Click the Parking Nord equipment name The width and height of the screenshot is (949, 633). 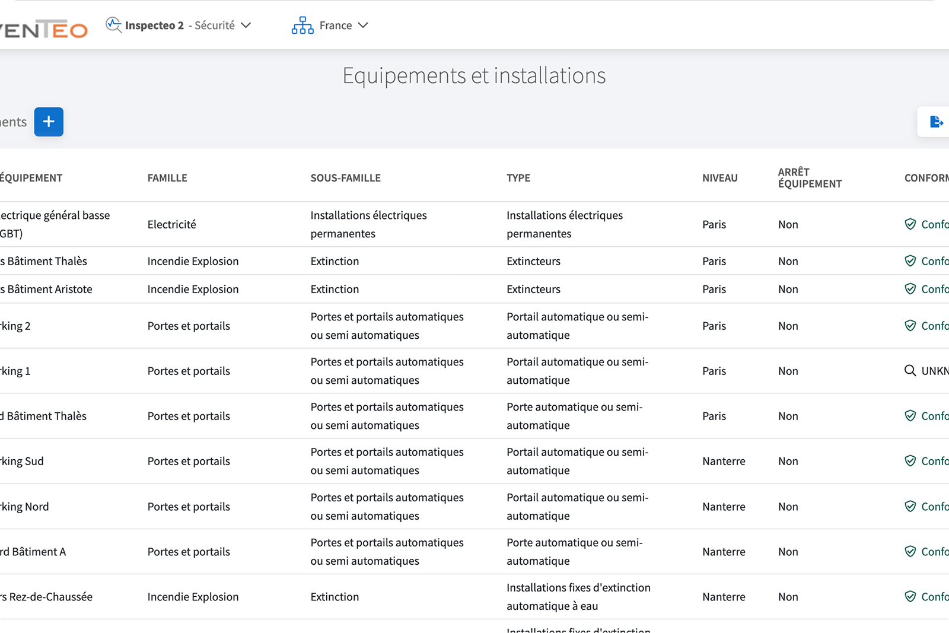pos(24,507)
